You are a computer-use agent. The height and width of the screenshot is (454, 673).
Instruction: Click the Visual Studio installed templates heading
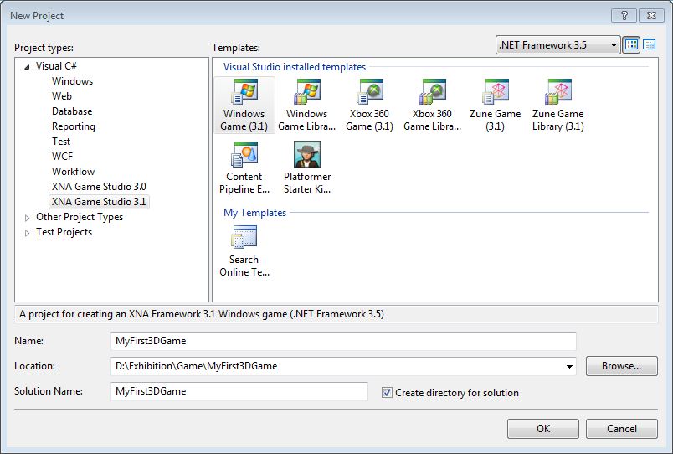click(x=295, y=67)
